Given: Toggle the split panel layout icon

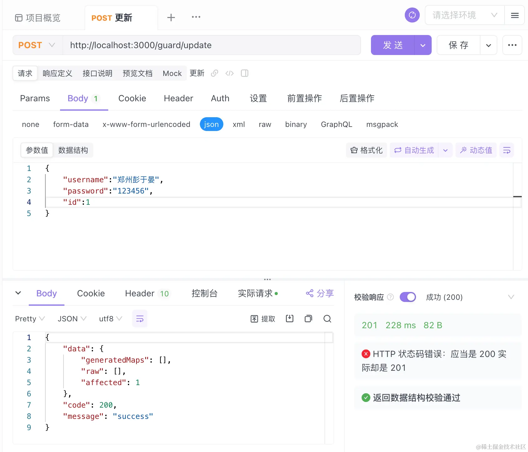Looking at the screenshot, I should coord(245,73).
